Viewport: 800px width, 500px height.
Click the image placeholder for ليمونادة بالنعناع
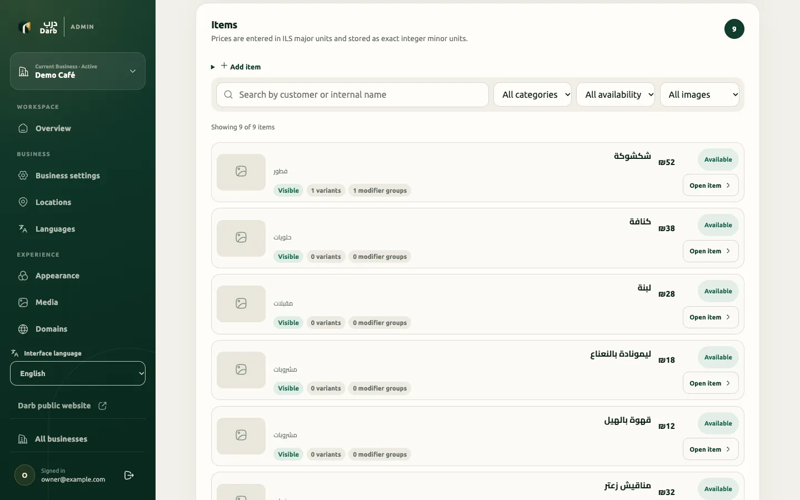pyautogui.click(x=241, y=369)
